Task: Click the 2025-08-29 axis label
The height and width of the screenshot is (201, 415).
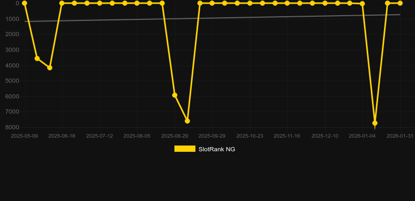Action: pos(175,136)
